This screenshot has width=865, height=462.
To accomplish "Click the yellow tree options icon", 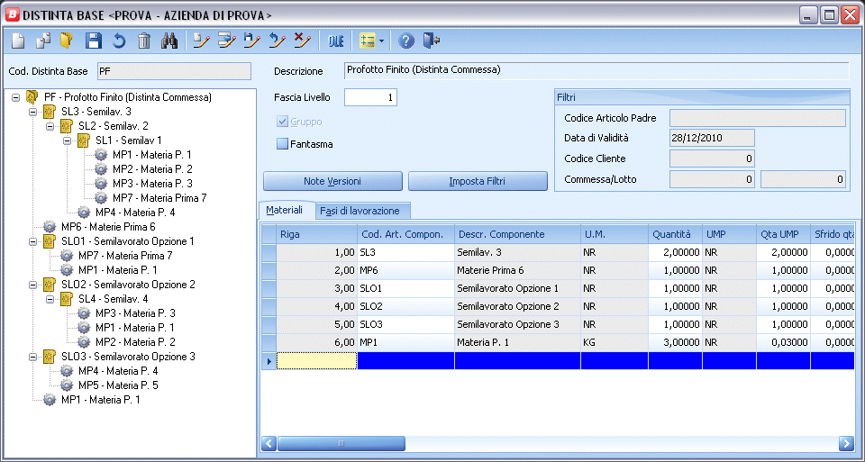I will (368, 41).
